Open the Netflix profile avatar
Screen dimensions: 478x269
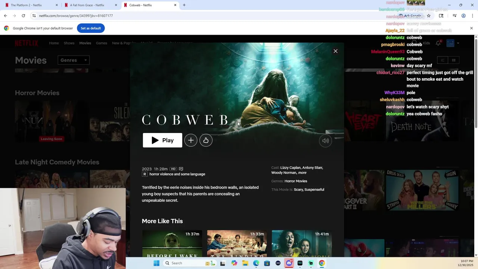[x=450, y=43]
